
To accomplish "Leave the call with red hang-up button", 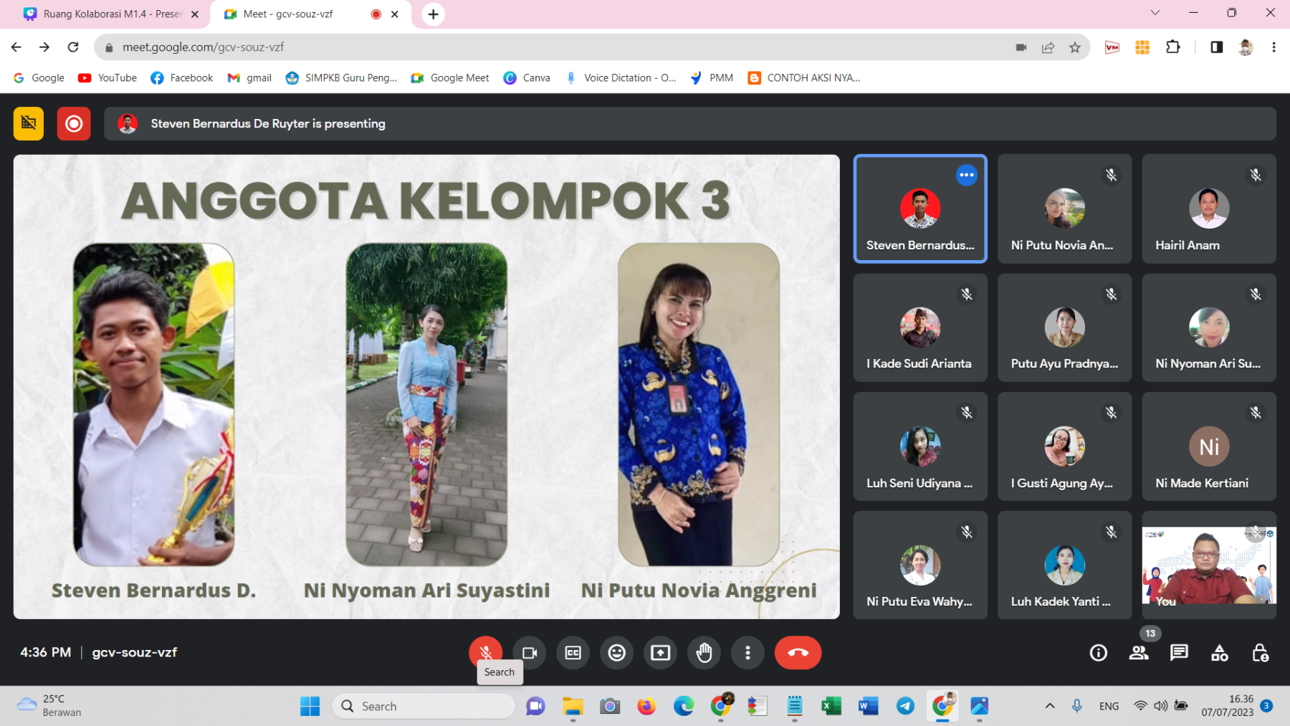I will coord(798,653).
